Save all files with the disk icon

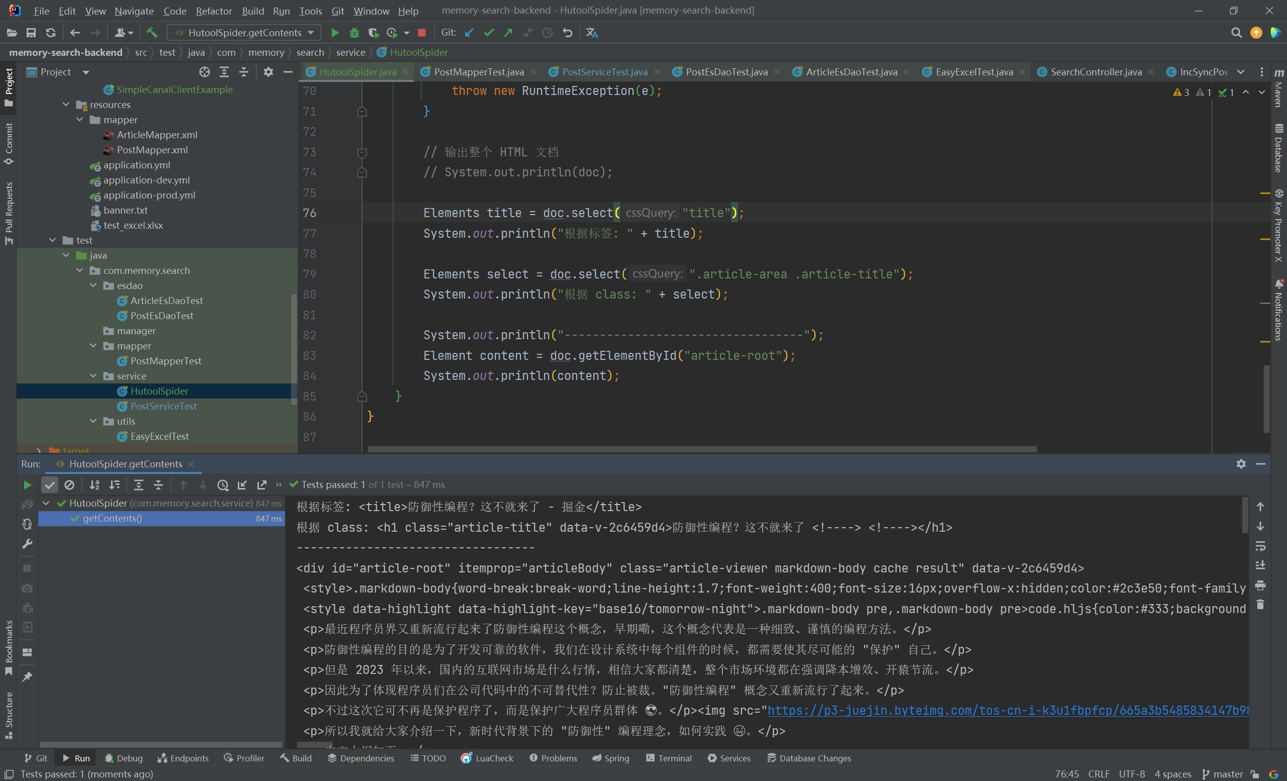pyautogui.click(x=31, y=33)
